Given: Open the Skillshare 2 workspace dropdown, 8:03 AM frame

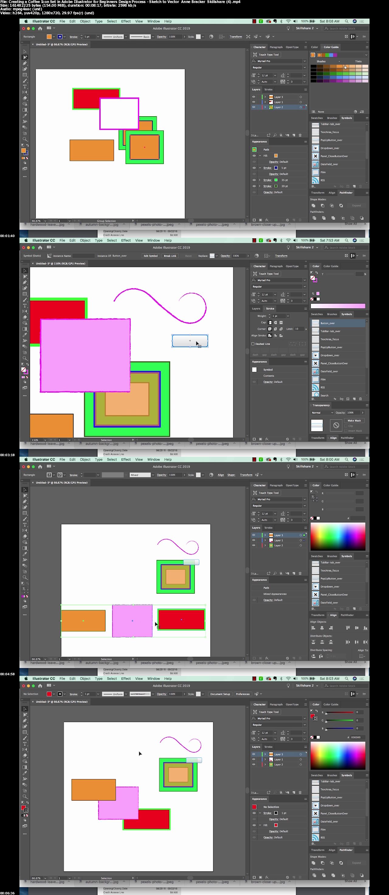Looking at the screenshot, I should pyautogui.click(x=307, y=686).
